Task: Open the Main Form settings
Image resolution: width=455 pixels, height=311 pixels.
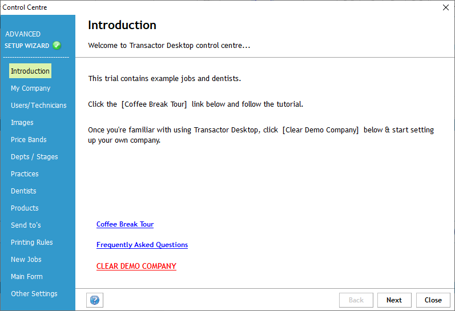Action: coord(27,277)
